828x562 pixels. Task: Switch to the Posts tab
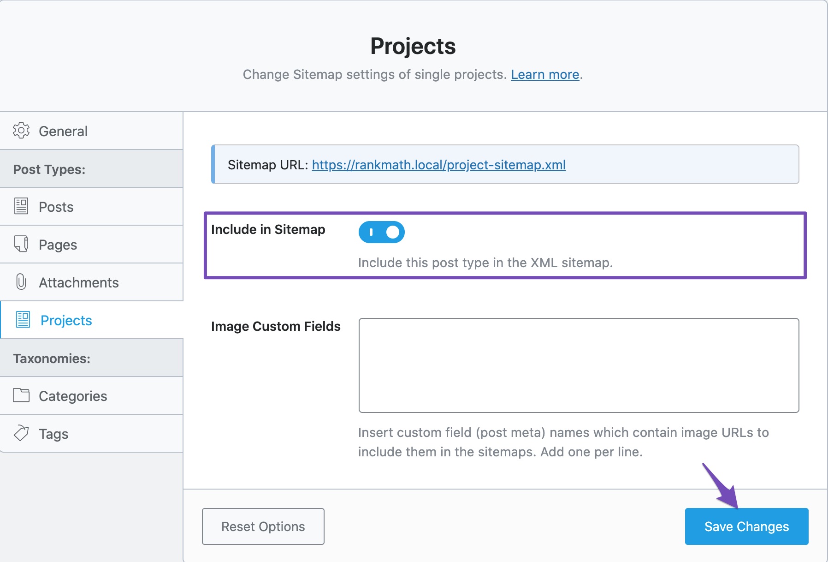pos(91,207)
